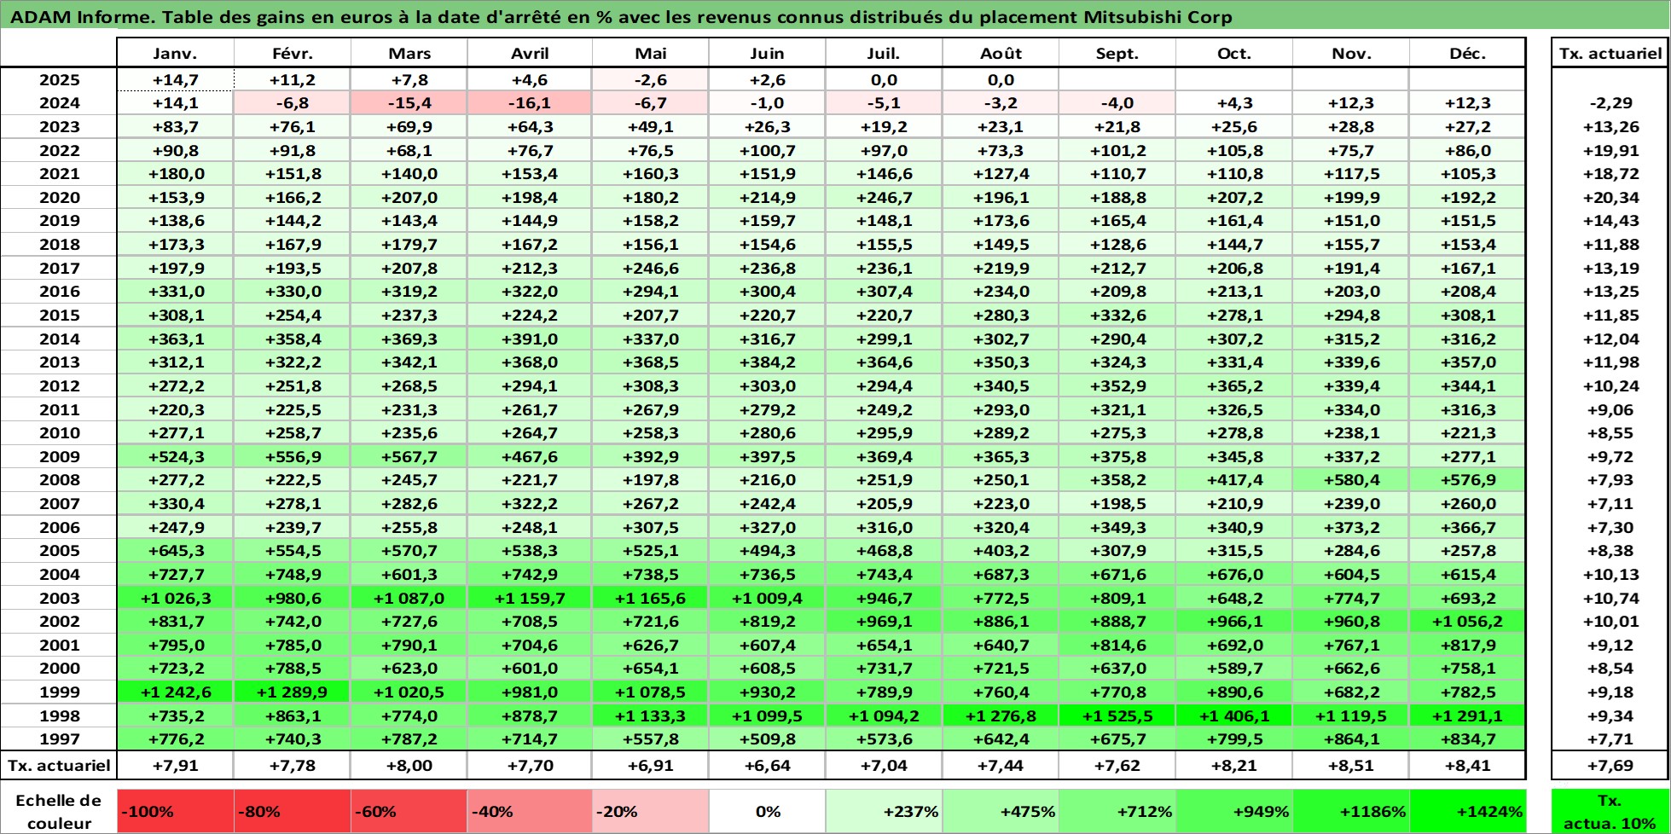Screen dimensions: 1671x834
Task: Click the +567,7 cell in 2009
Action: [x=409, y=457]
